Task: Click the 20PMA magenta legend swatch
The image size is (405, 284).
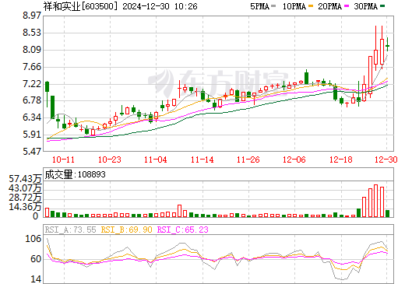Action: 347,6
